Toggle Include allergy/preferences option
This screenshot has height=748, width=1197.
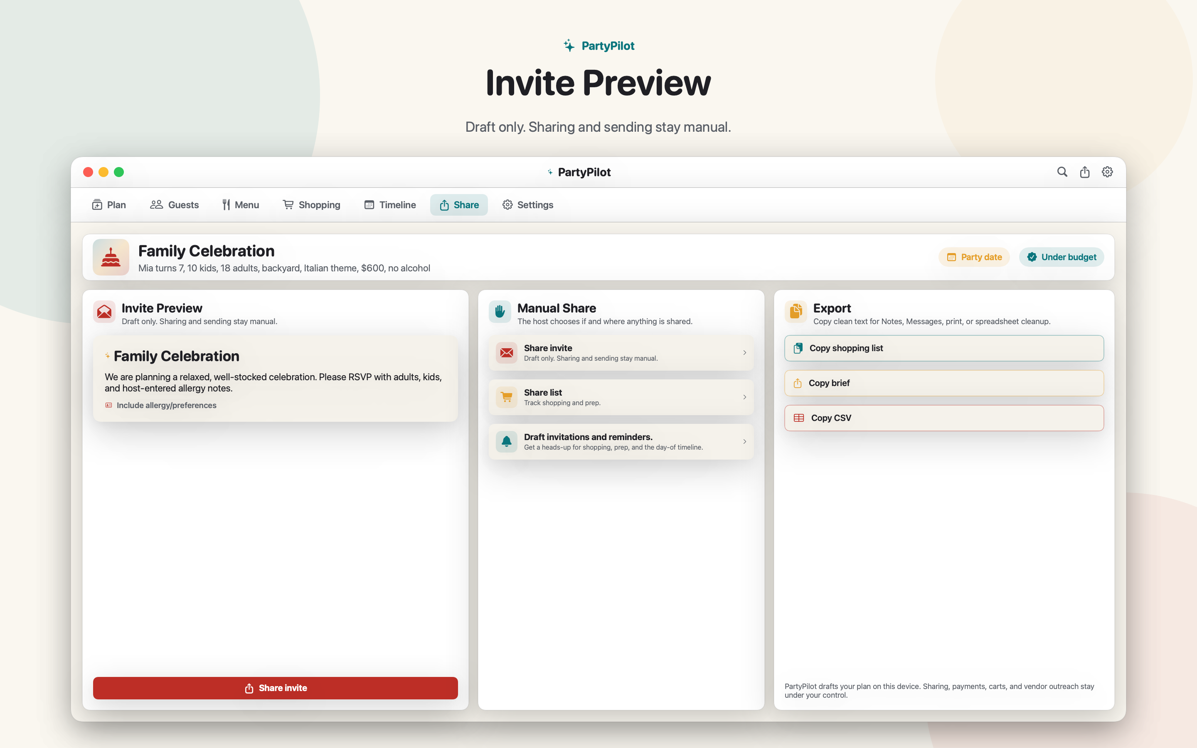click(161, 405)
